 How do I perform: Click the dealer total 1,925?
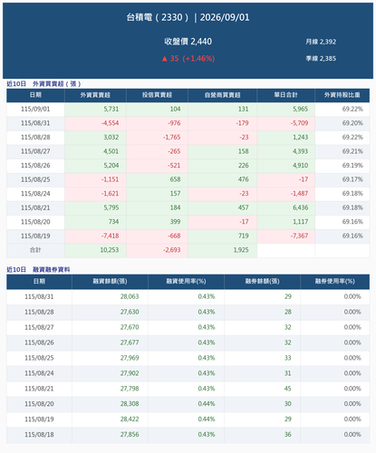click(241, 250)
